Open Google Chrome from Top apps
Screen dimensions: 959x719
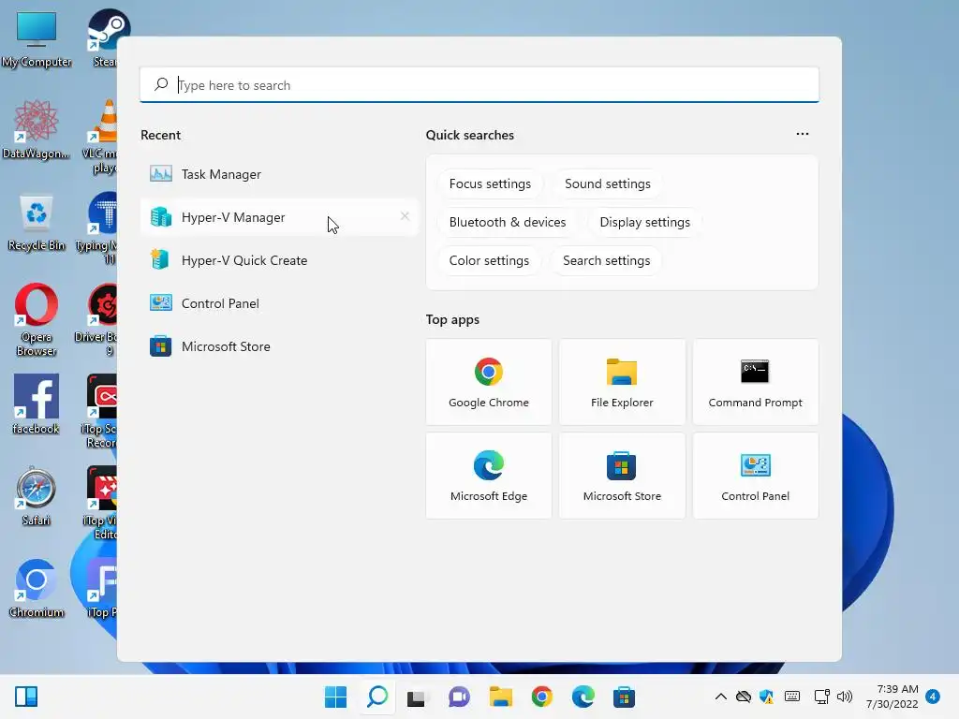(x=489, y=382)
